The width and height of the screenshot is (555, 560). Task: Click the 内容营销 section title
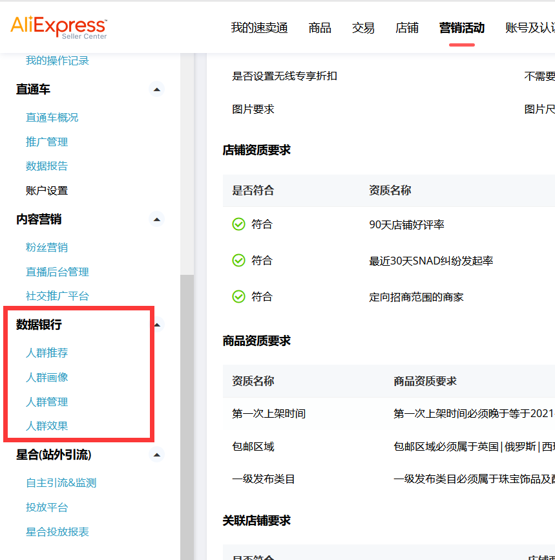tap(39, 219)
